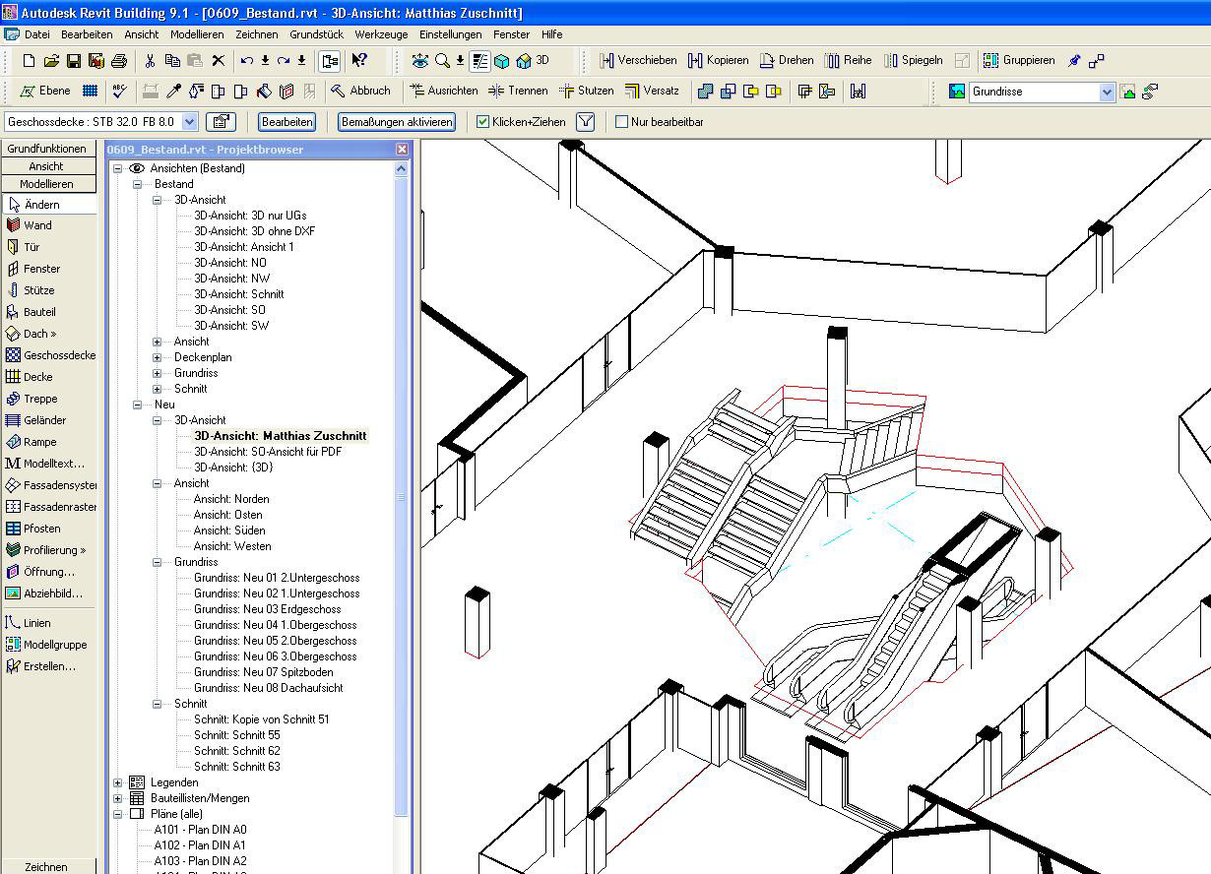Expand the Legenden tree node
This screenshot has height=874, width=1211.
[118, 782]
